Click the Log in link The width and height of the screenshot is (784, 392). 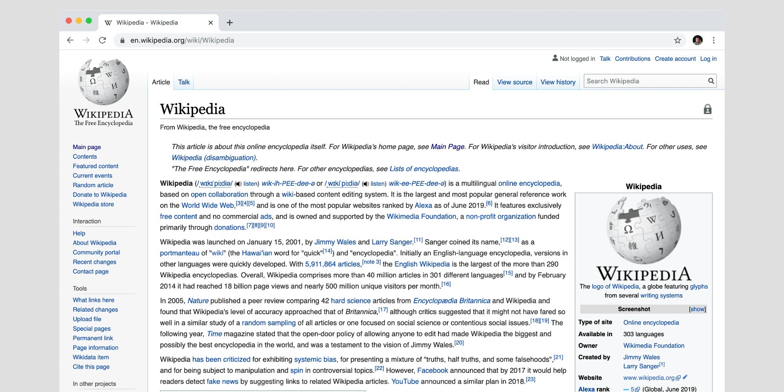tap(708, 59)
